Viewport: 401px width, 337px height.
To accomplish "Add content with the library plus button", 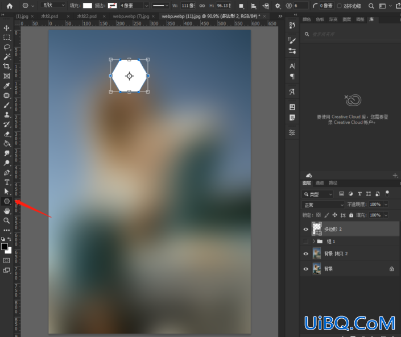I will pyautogui.click(x=395, y=176).
